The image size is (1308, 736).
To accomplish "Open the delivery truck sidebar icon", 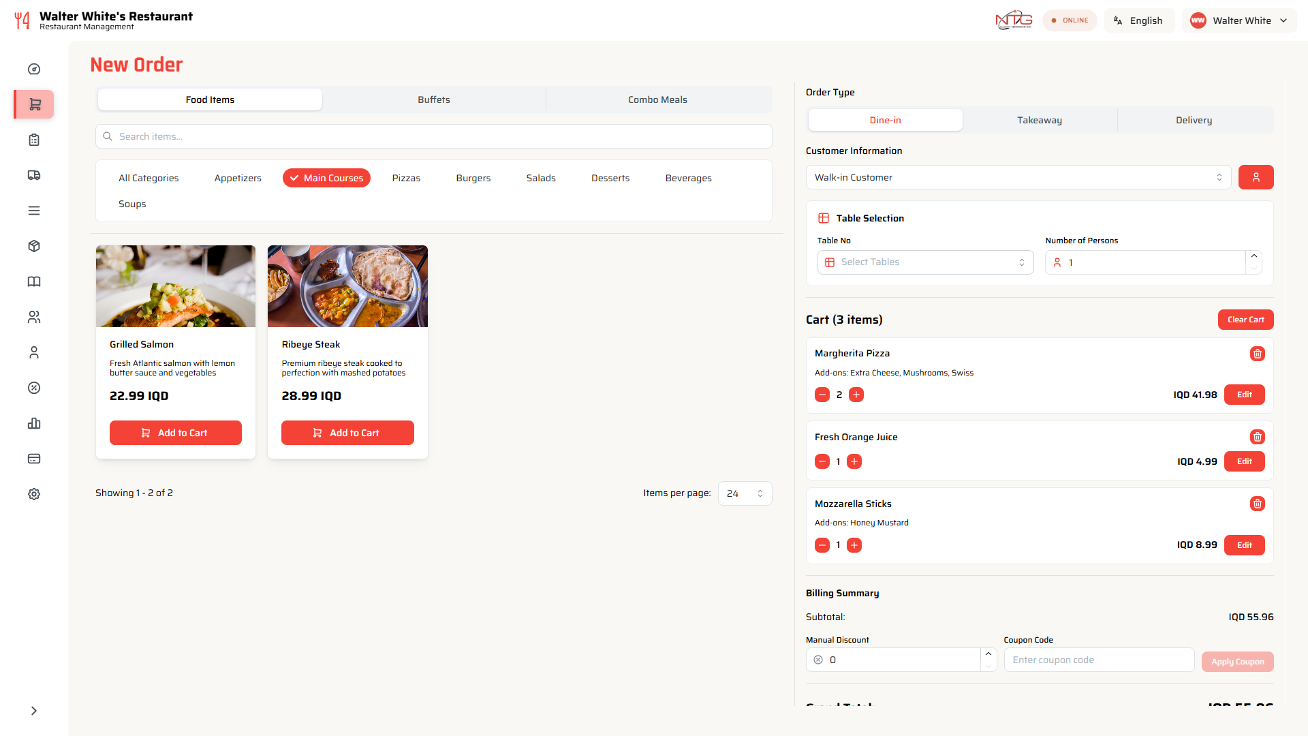I will pyautogui.click(x=34, y=175).
